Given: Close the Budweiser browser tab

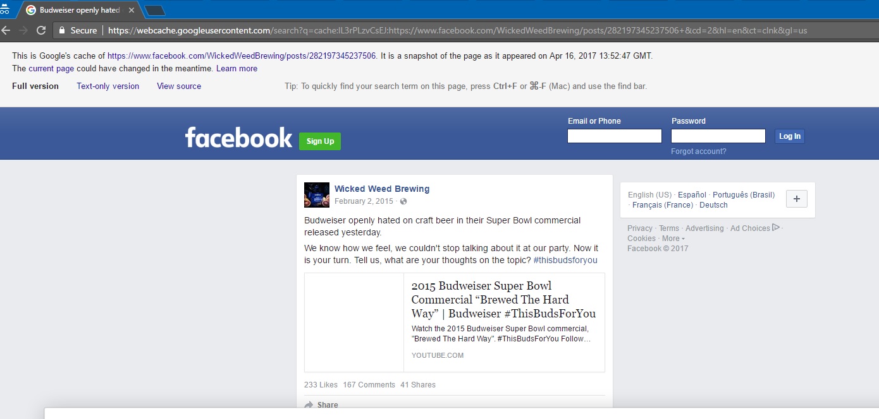Looking at the screenshot, I should click(132, 10).
